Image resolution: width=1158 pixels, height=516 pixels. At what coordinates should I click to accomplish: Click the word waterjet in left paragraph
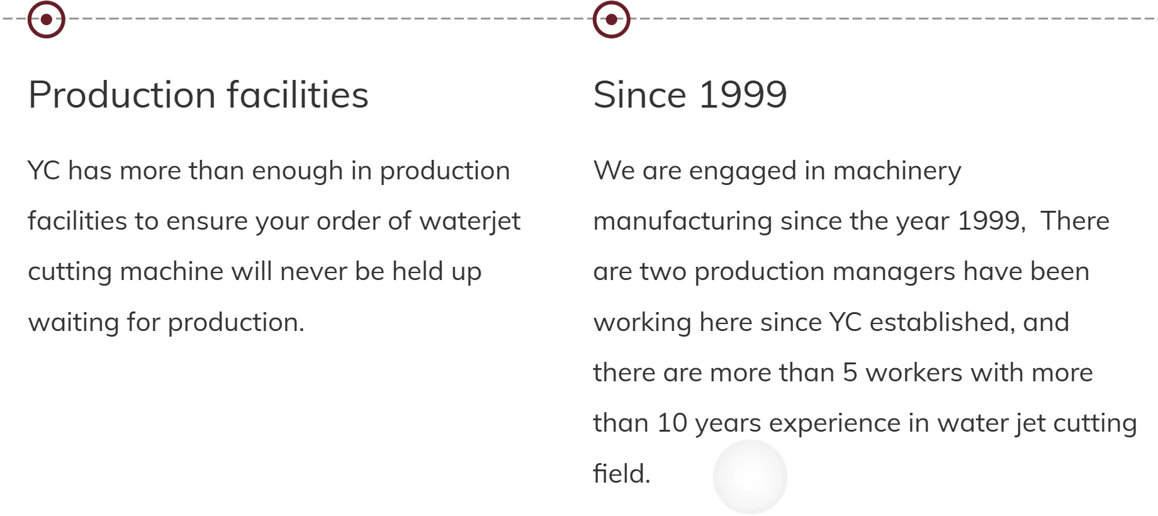click(x=470, y=222)
